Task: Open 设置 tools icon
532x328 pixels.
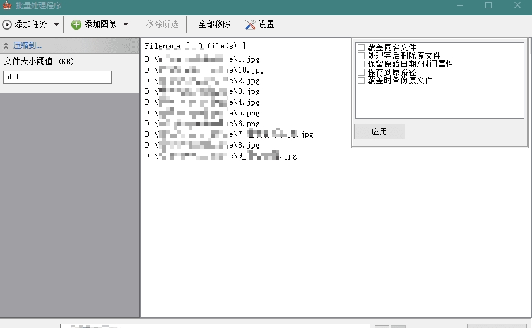Action: click(x=250, y=25)
